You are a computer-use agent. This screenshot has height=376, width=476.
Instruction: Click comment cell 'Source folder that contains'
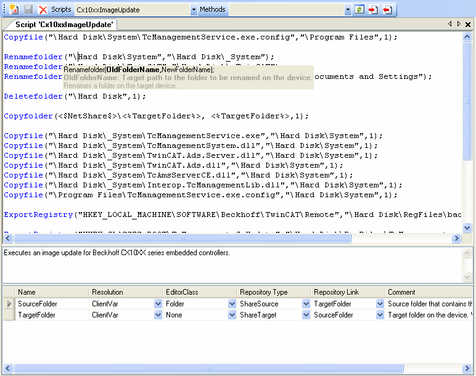tap(429, 303)
